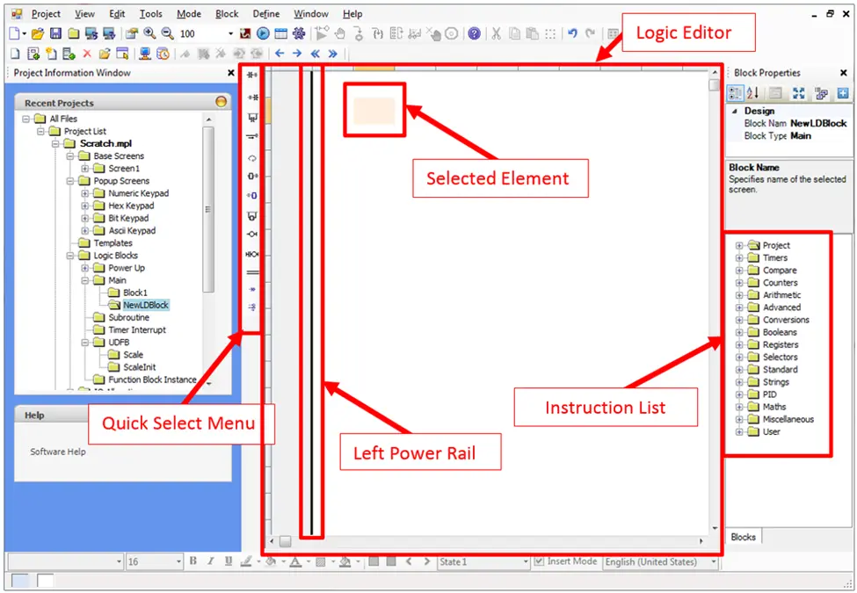
Task: Collapse the Logic Blocks tree node
Action: tap(70, 256)
